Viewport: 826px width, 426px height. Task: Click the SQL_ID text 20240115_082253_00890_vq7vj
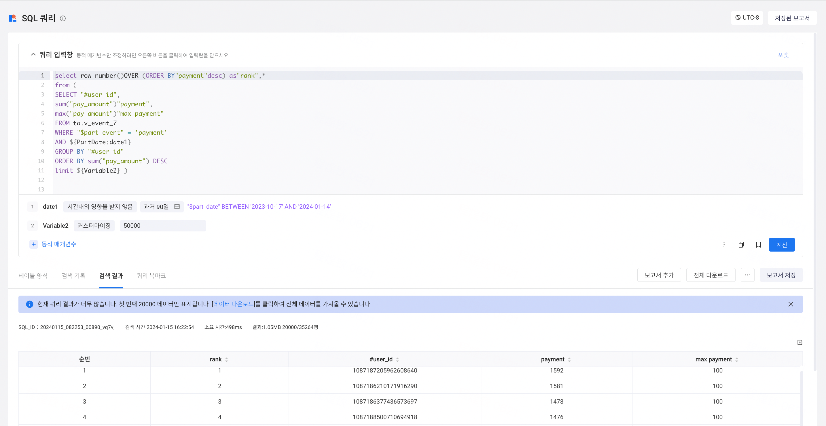77,327
